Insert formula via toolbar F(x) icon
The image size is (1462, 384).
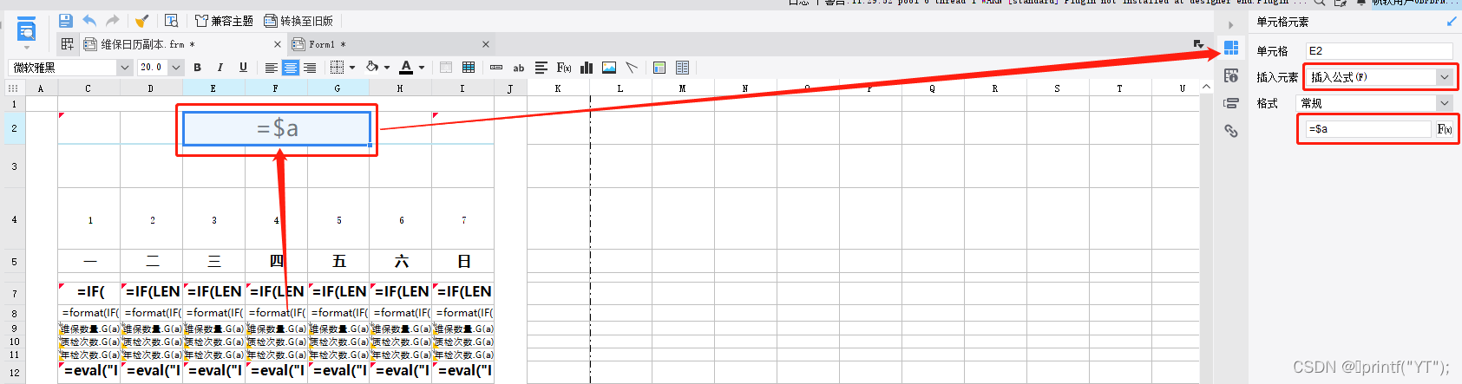(564, 68)
